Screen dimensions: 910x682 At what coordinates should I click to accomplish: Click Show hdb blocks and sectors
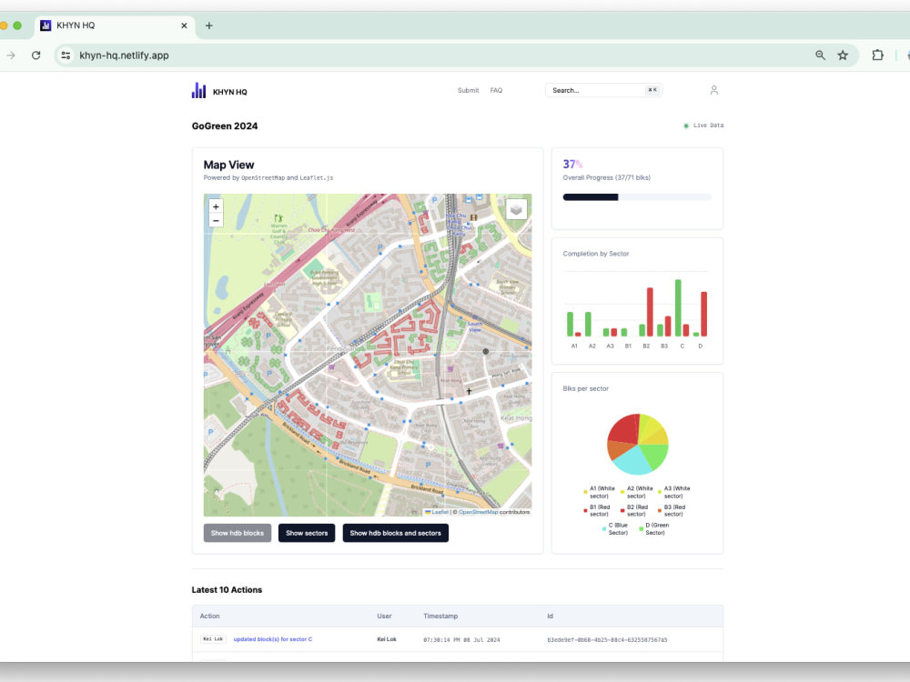click(x=395, y=533)
